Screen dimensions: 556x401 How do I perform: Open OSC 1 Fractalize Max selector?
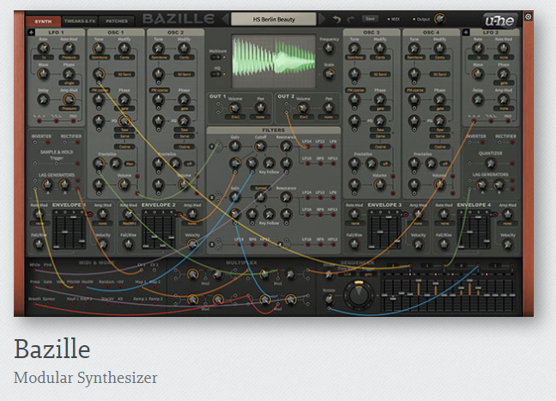point(130,164)
